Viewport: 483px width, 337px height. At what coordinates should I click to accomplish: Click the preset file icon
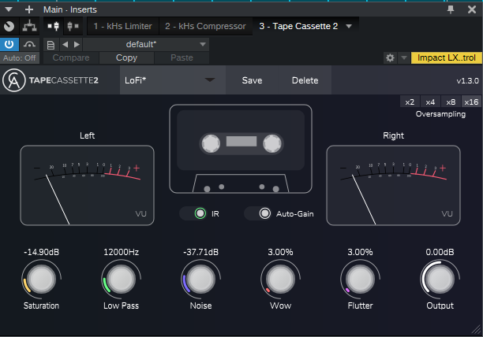point(51,44)
